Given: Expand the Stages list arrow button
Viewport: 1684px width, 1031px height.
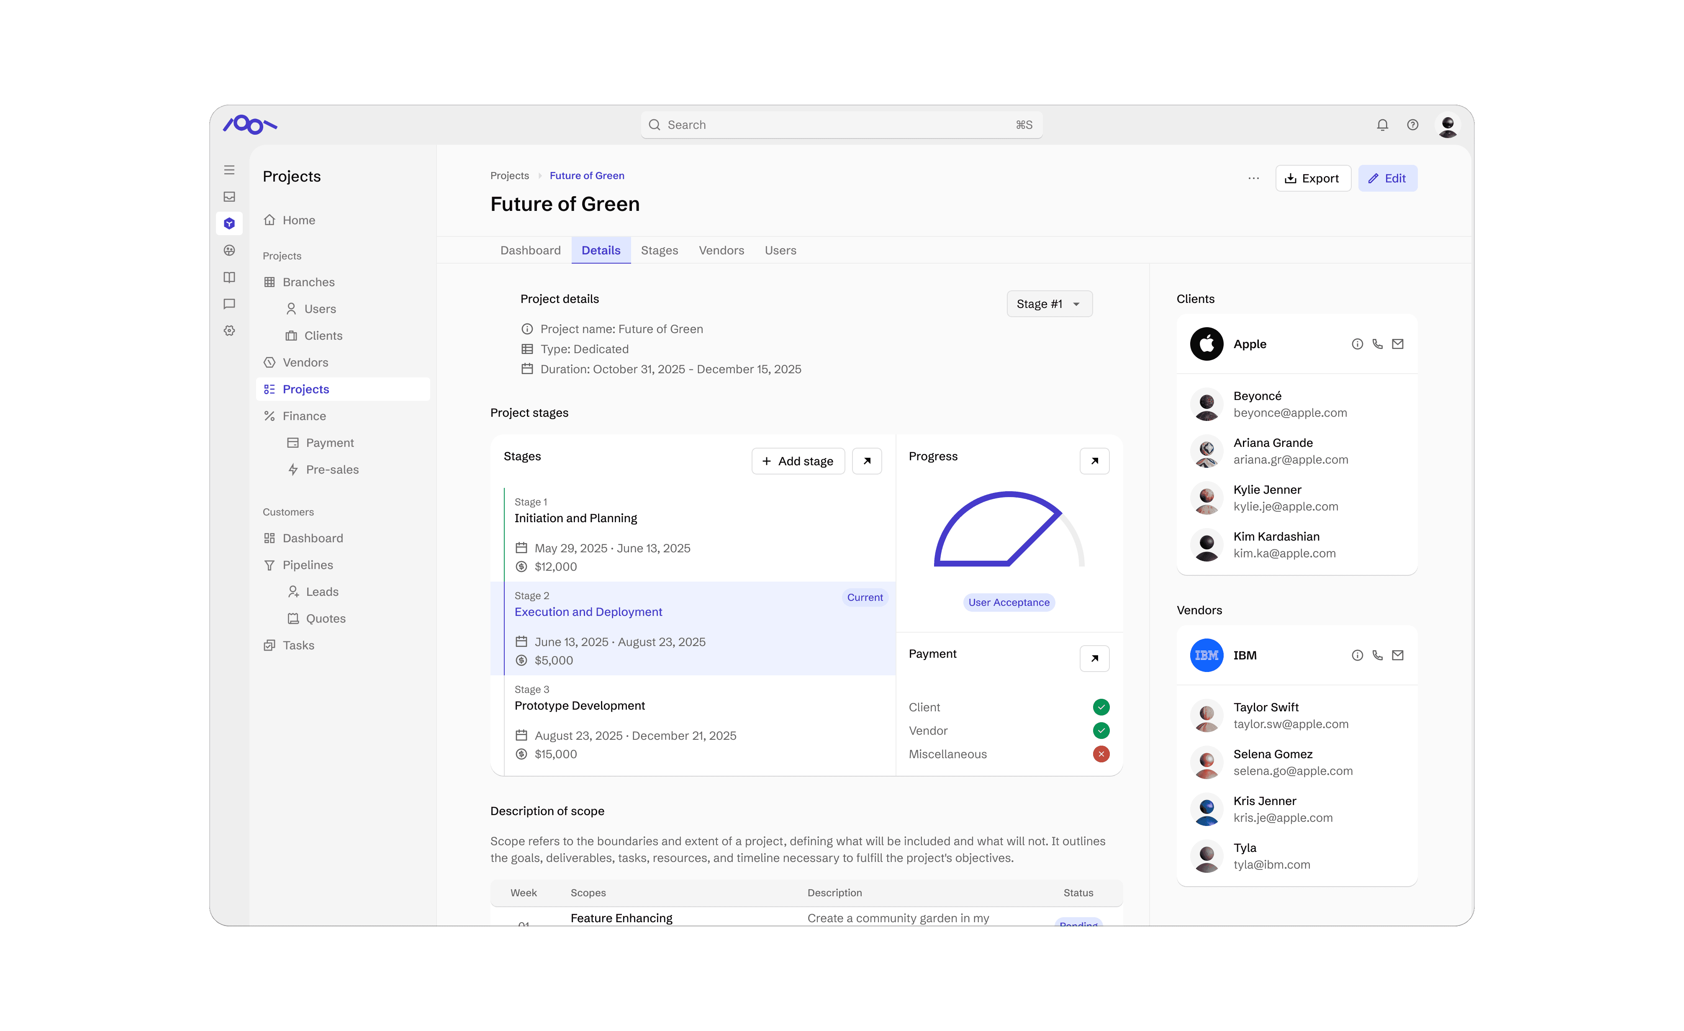Looking at the screenshot, I should click(x=867, y=461).
